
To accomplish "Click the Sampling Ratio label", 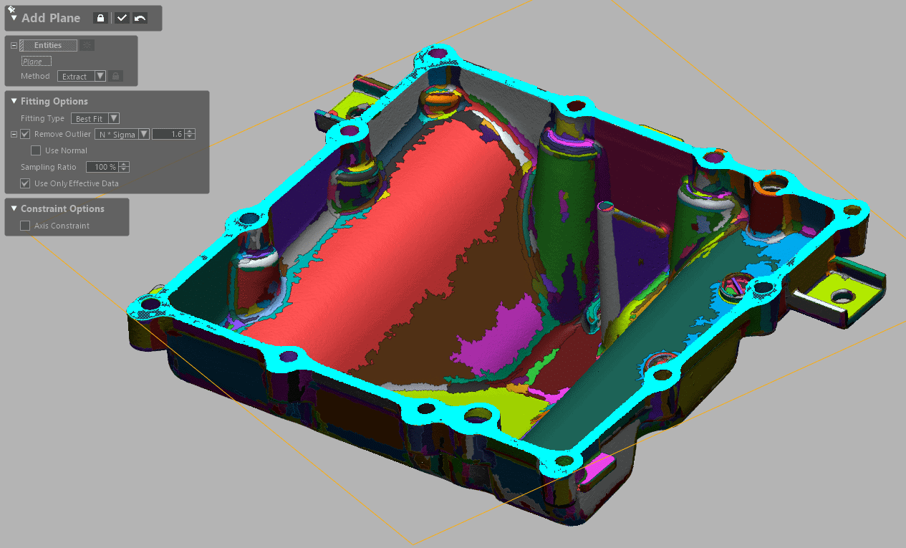I will point(49,167).
